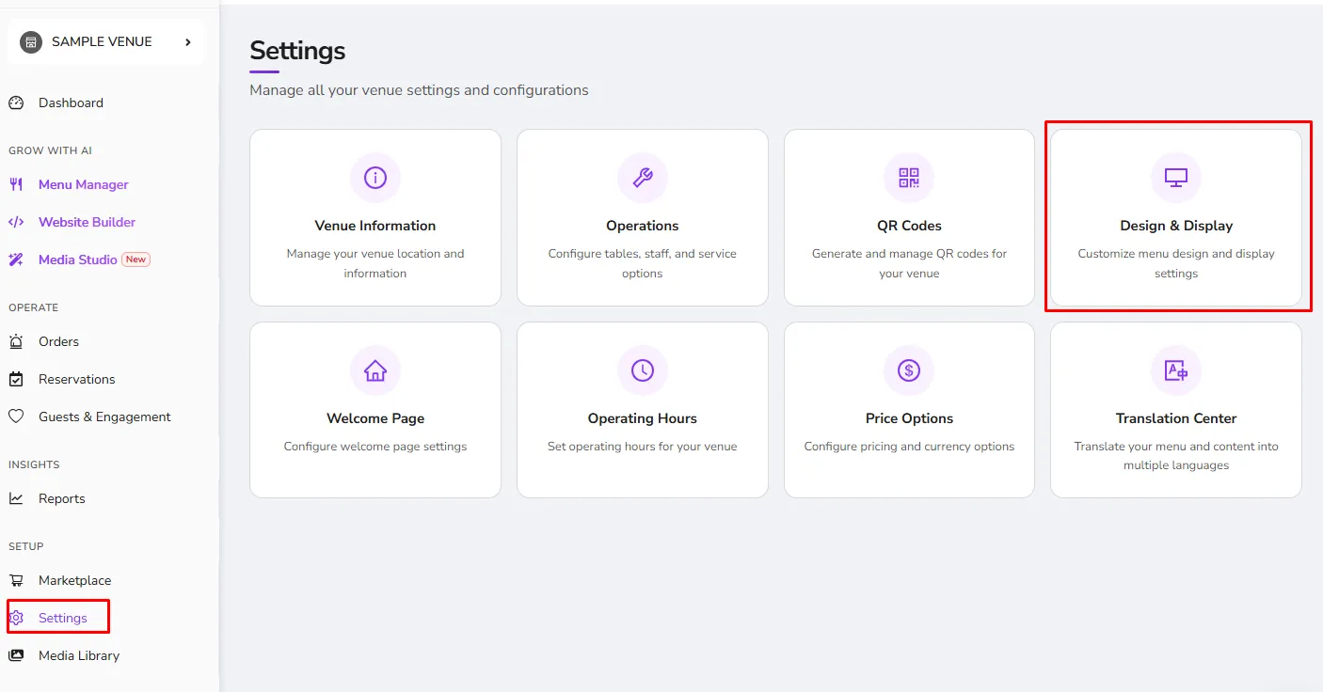Click the Design & Display monitor icon
Viewport: 1323px width, 692px height.
1176,178
